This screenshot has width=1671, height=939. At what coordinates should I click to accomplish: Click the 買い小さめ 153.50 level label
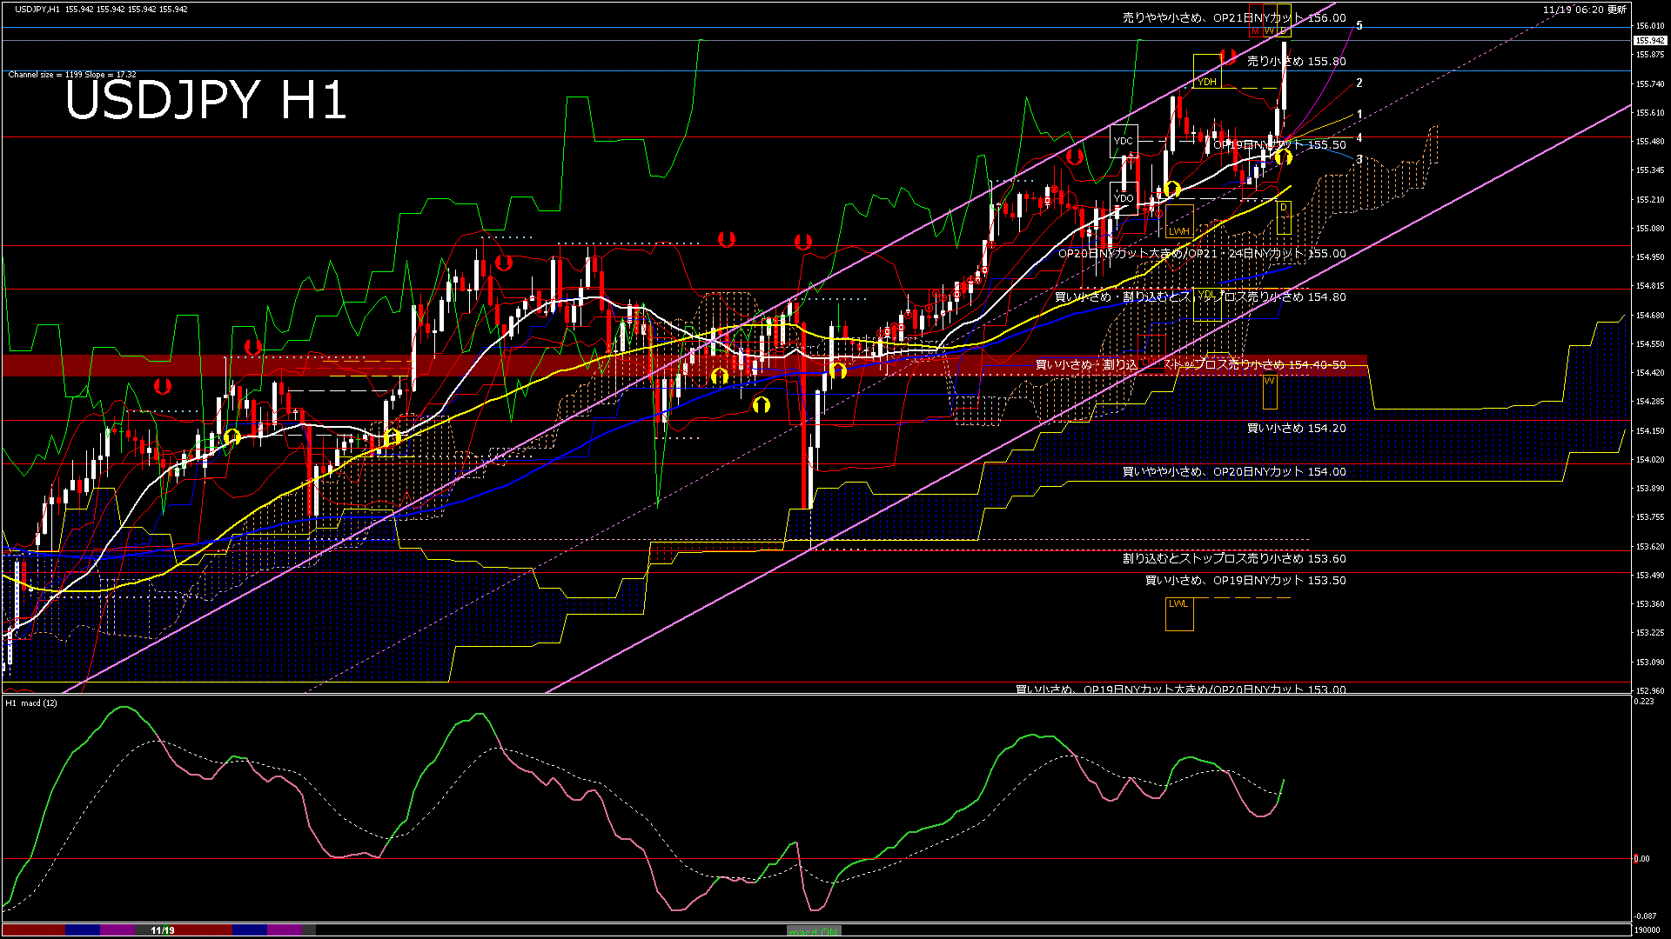point(1245,581)
